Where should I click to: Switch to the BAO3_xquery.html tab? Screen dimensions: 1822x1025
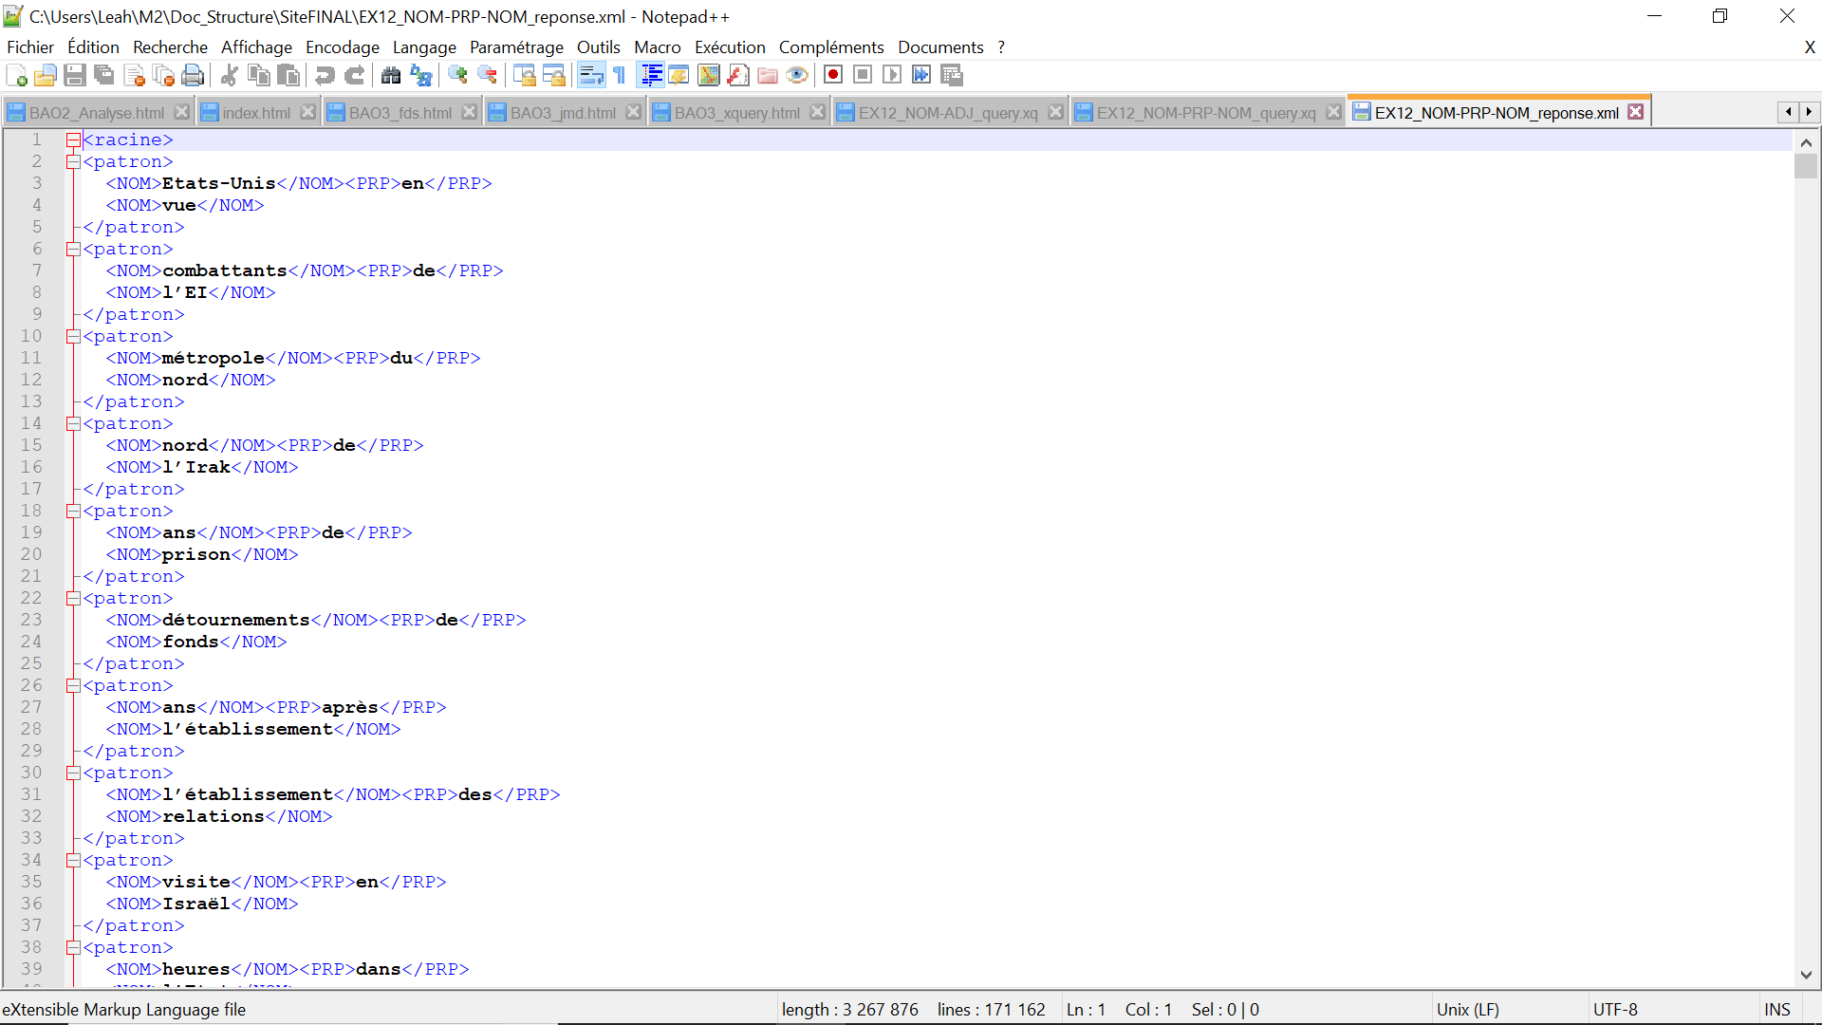[736, 113]
